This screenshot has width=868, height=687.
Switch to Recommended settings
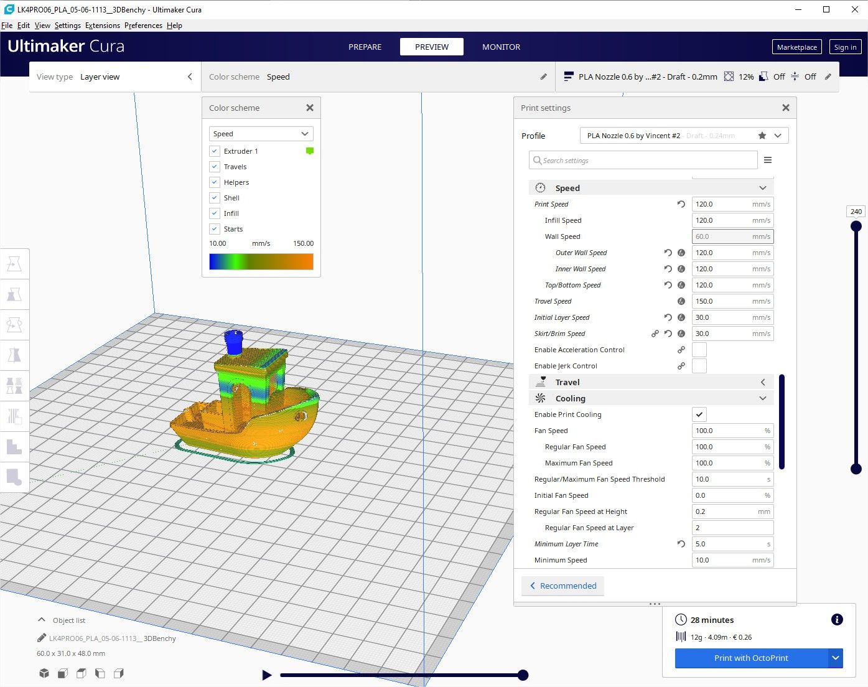[563, 586]
